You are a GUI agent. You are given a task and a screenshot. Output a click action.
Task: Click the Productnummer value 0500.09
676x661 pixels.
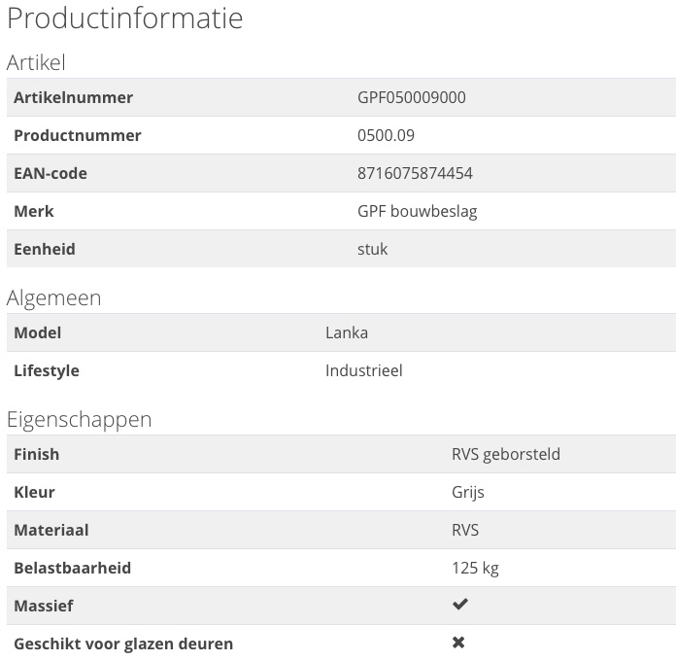pyautogui.click(x=386, y=135)
